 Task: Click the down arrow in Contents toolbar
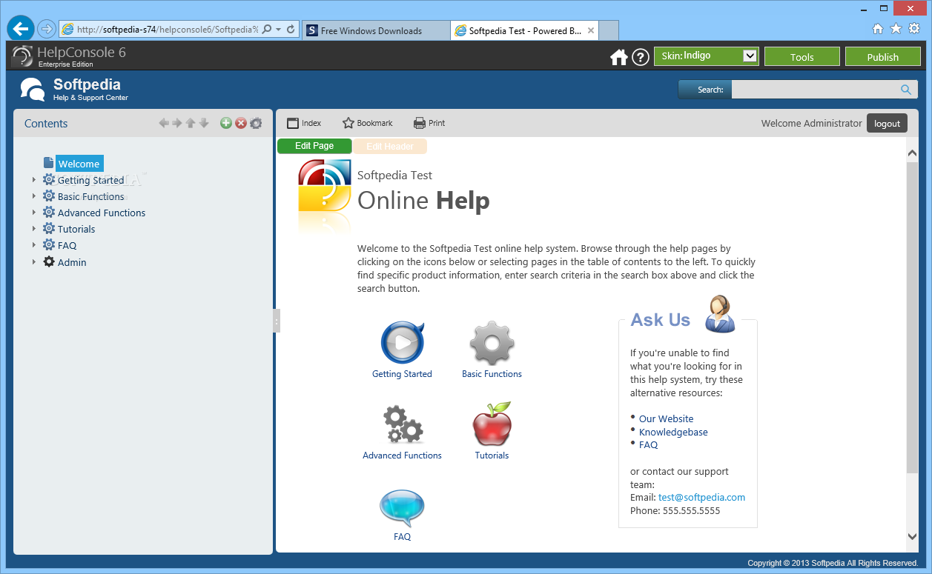point(204,123)
